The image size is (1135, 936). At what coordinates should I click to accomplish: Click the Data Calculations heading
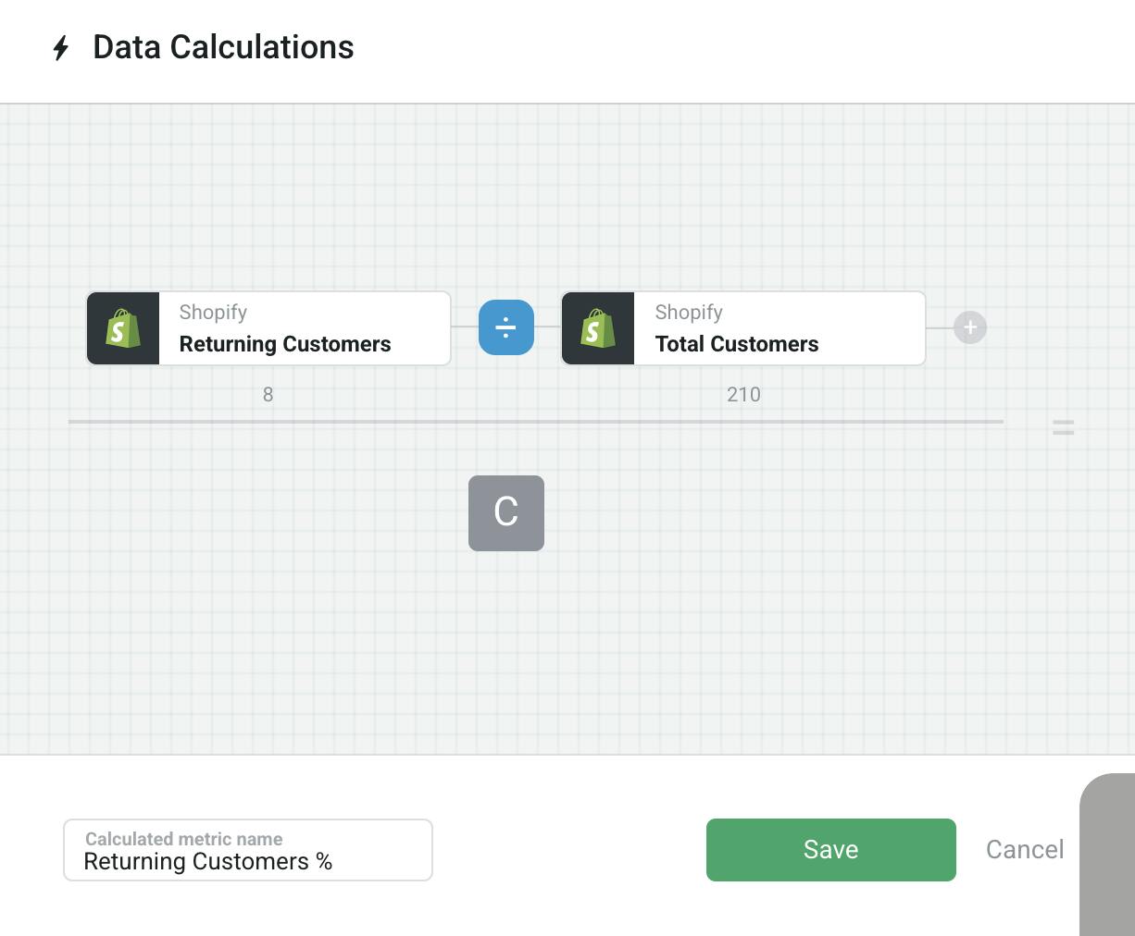click(223, 47)
